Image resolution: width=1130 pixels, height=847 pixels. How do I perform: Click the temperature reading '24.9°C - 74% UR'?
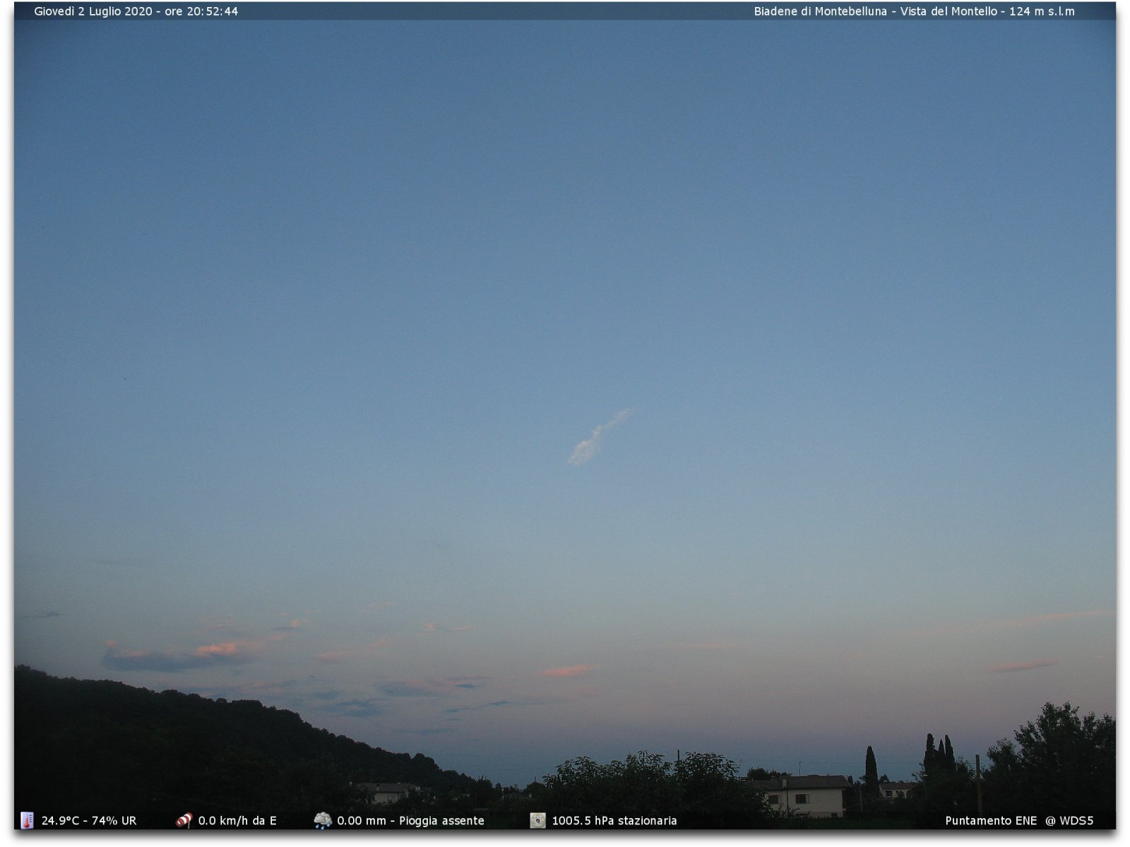click(89, 821)
